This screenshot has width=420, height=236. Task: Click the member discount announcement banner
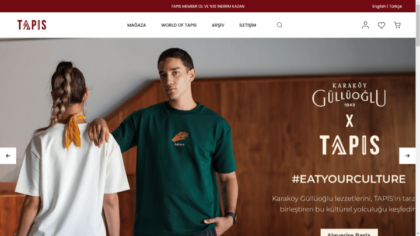point(208,6)
